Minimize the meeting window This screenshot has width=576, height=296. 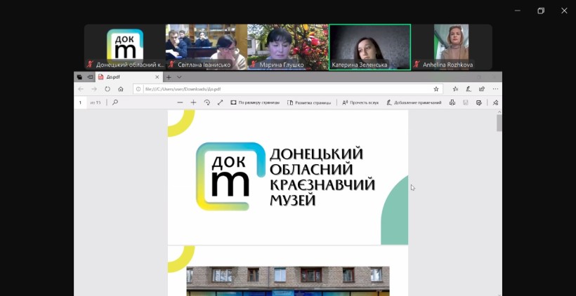point(517,11)
